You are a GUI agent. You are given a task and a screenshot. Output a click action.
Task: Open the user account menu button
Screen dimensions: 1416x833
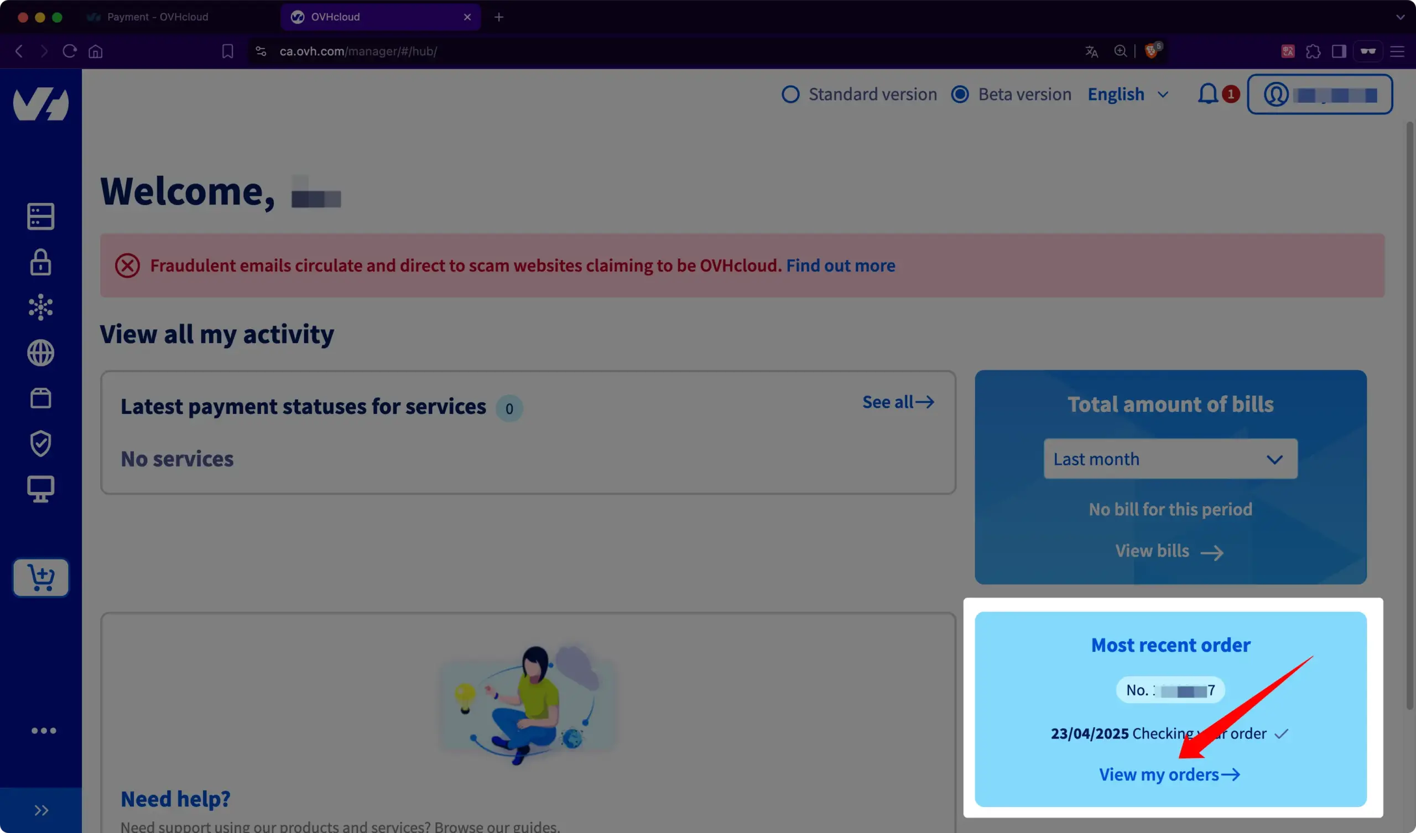(1319, 95)
